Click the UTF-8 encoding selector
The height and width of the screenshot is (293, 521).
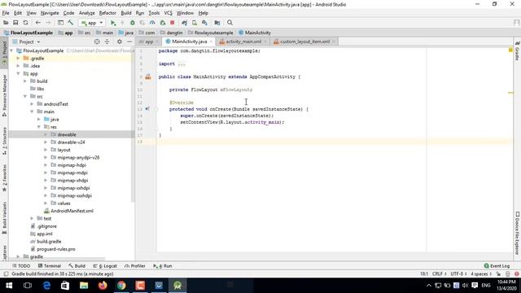[x=458, y=273]
